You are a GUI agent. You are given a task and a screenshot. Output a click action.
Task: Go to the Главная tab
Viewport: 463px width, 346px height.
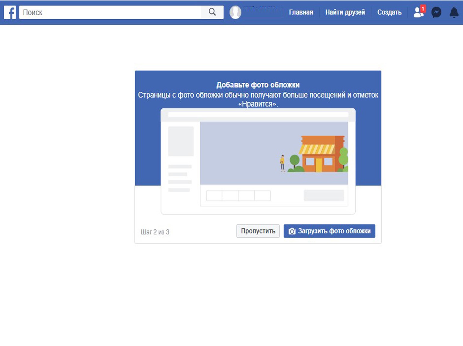[301, 12]
